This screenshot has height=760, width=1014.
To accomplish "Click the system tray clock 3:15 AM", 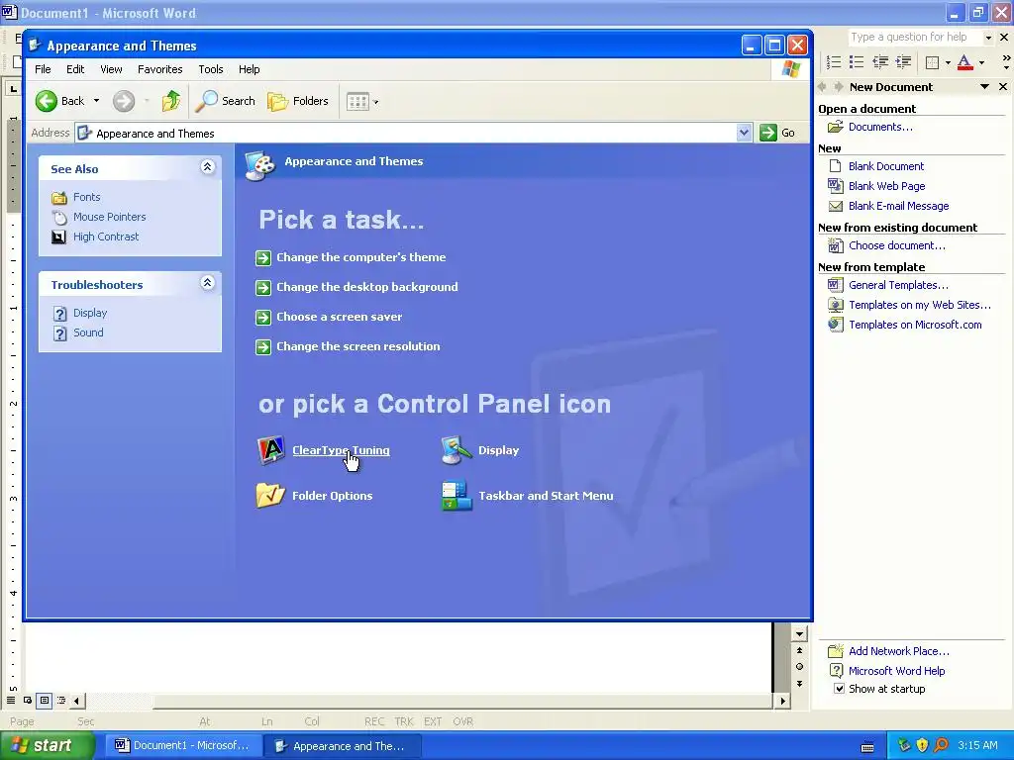I will [x=977, y=745].
